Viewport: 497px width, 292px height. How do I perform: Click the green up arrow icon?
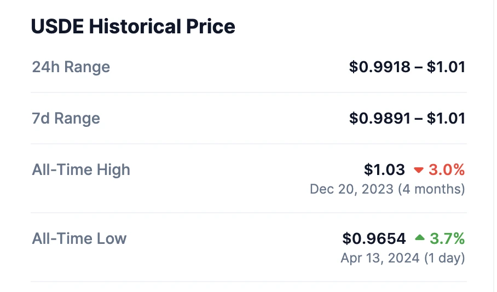click(419, 238)
